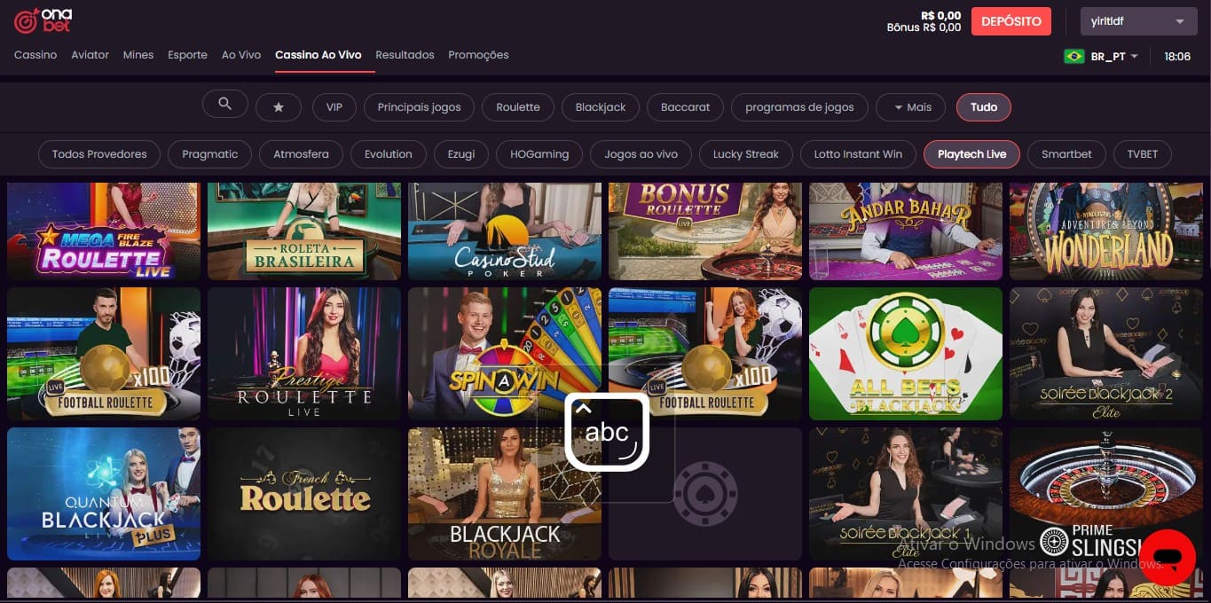Open the Resultados page

[405, 55]
